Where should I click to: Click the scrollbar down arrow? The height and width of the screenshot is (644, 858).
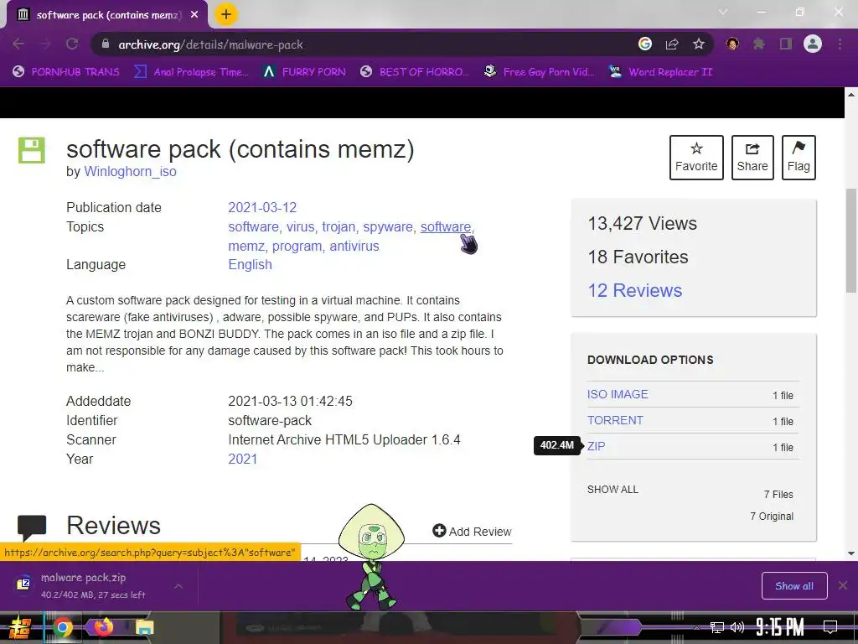(x=851, y=553)
